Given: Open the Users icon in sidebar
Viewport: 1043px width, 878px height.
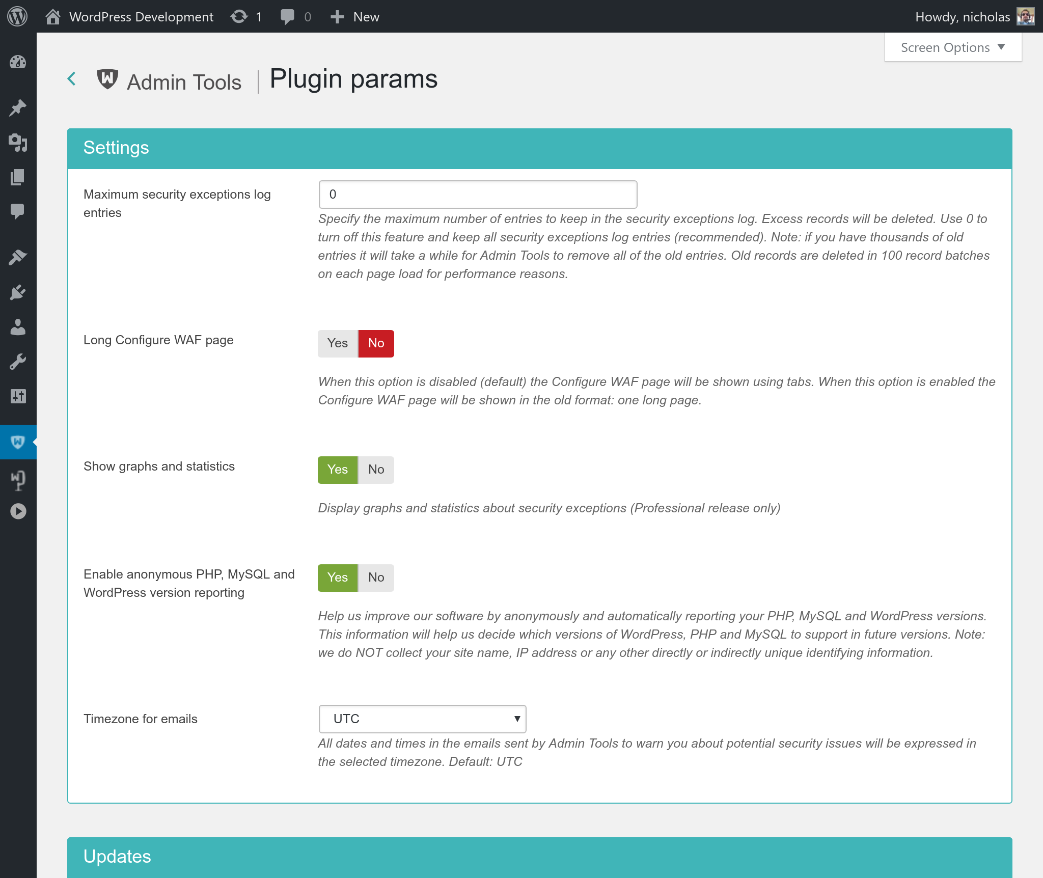Looking at the screenshot, I should tap(18, 327).
